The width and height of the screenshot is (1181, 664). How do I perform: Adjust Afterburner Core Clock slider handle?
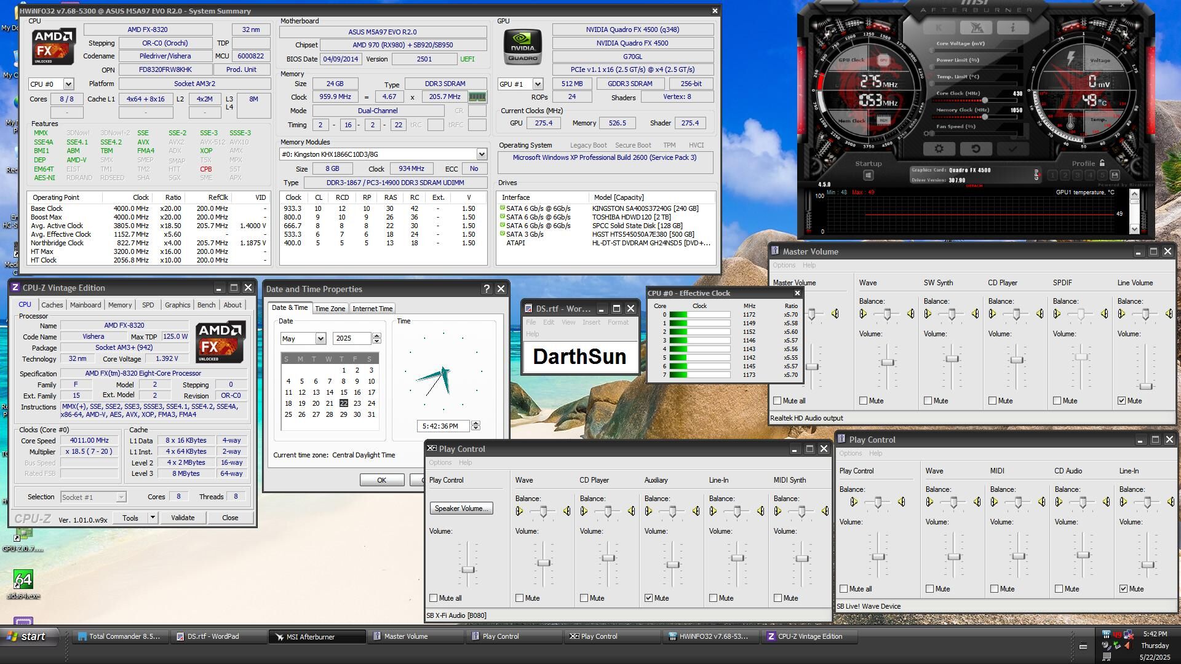coord(985,100)
